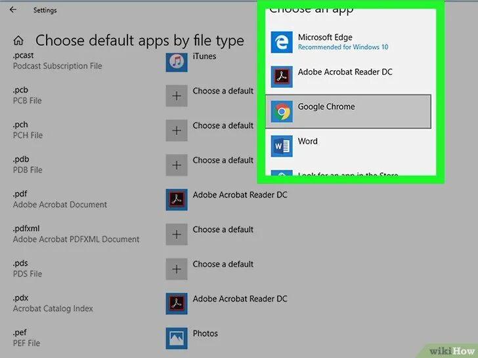Click plus icon for .pdfxml file type
478x358 pixels.
(x=177, y=235)
